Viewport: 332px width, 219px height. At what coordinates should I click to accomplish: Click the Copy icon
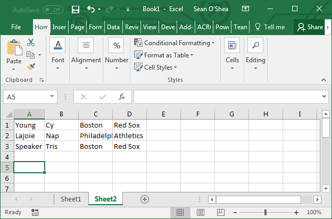pos(31,55)
